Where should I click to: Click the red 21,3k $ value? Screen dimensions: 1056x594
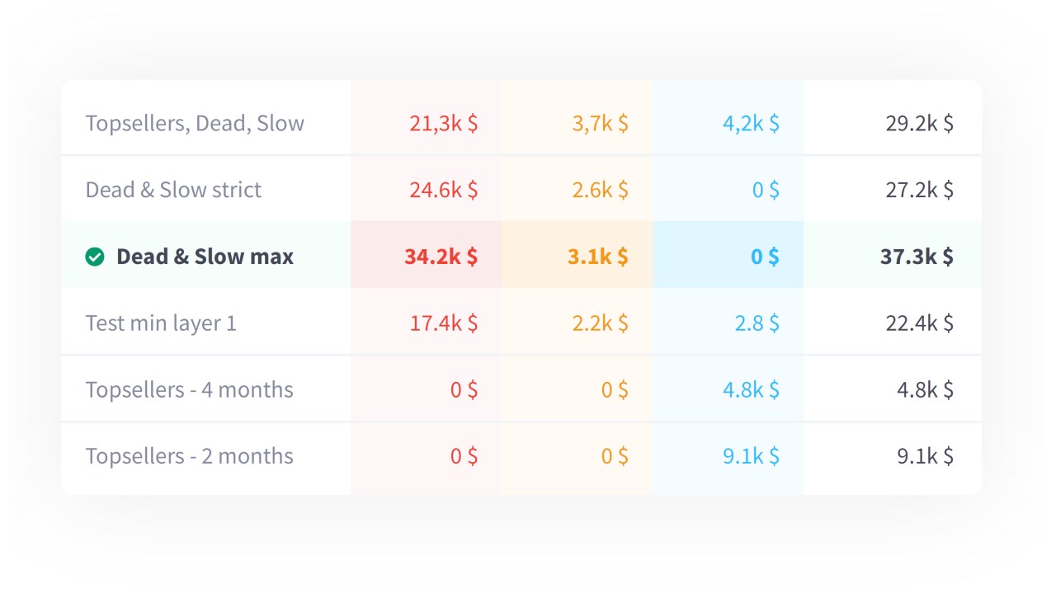click(443, 124)
